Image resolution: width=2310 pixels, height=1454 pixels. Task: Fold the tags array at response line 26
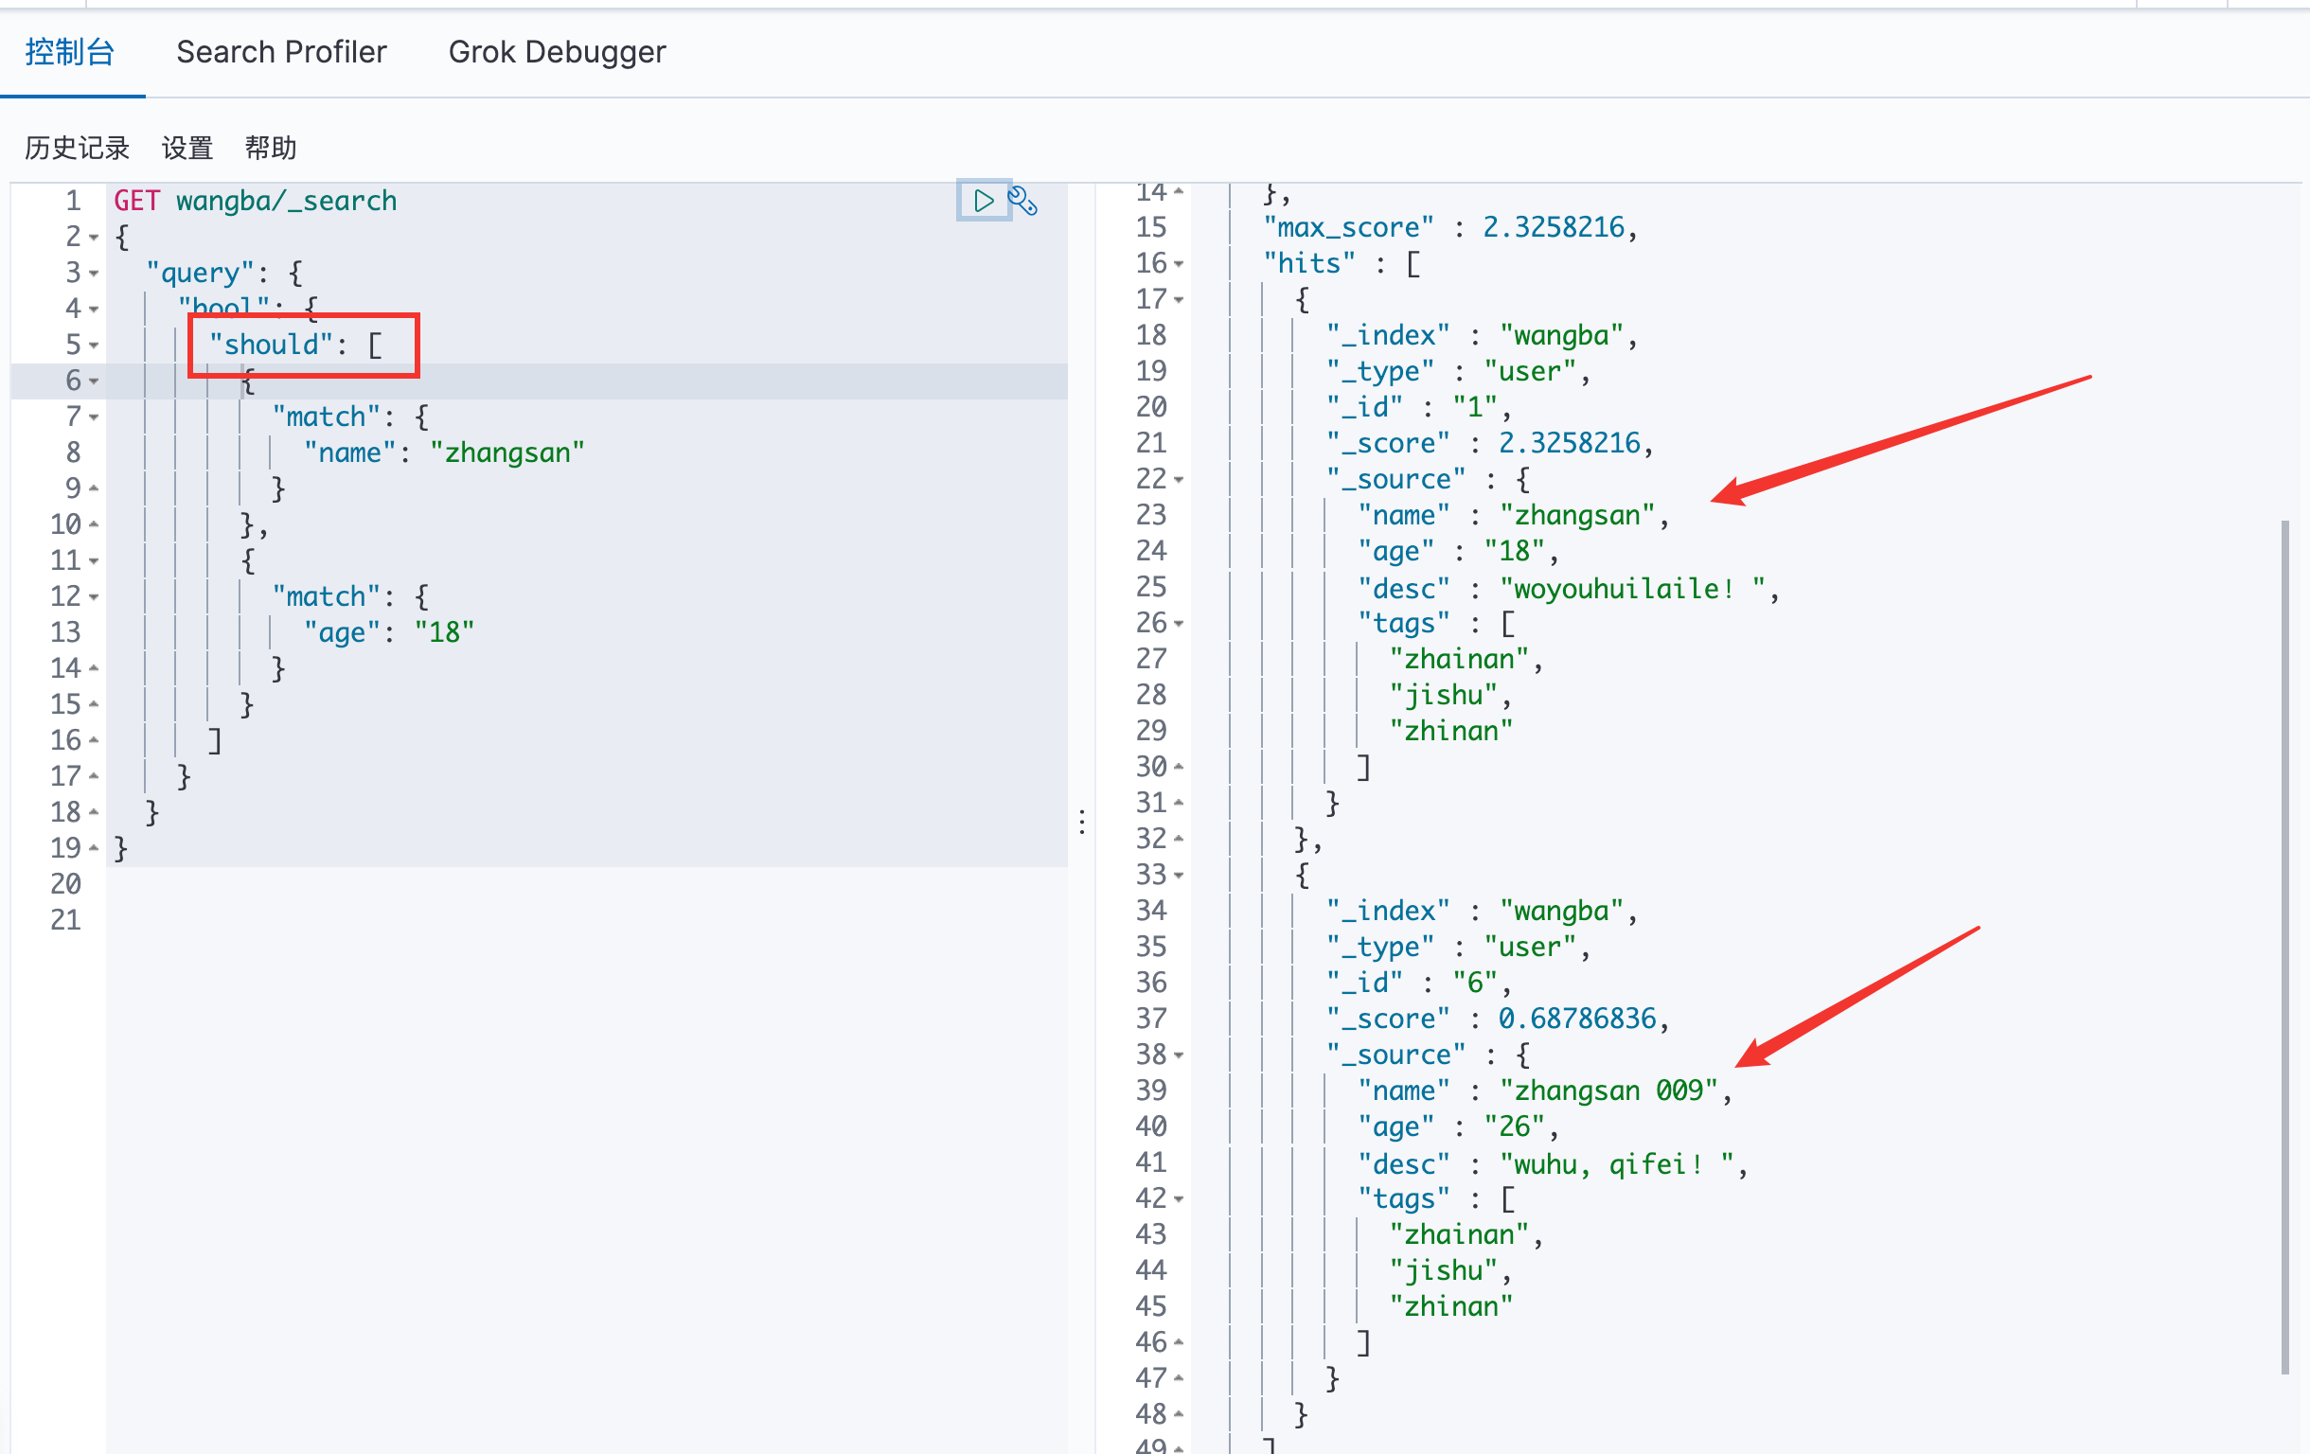coord(1179,624)
